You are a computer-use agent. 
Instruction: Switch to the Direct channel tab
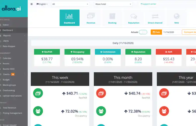tap(155, 18)
